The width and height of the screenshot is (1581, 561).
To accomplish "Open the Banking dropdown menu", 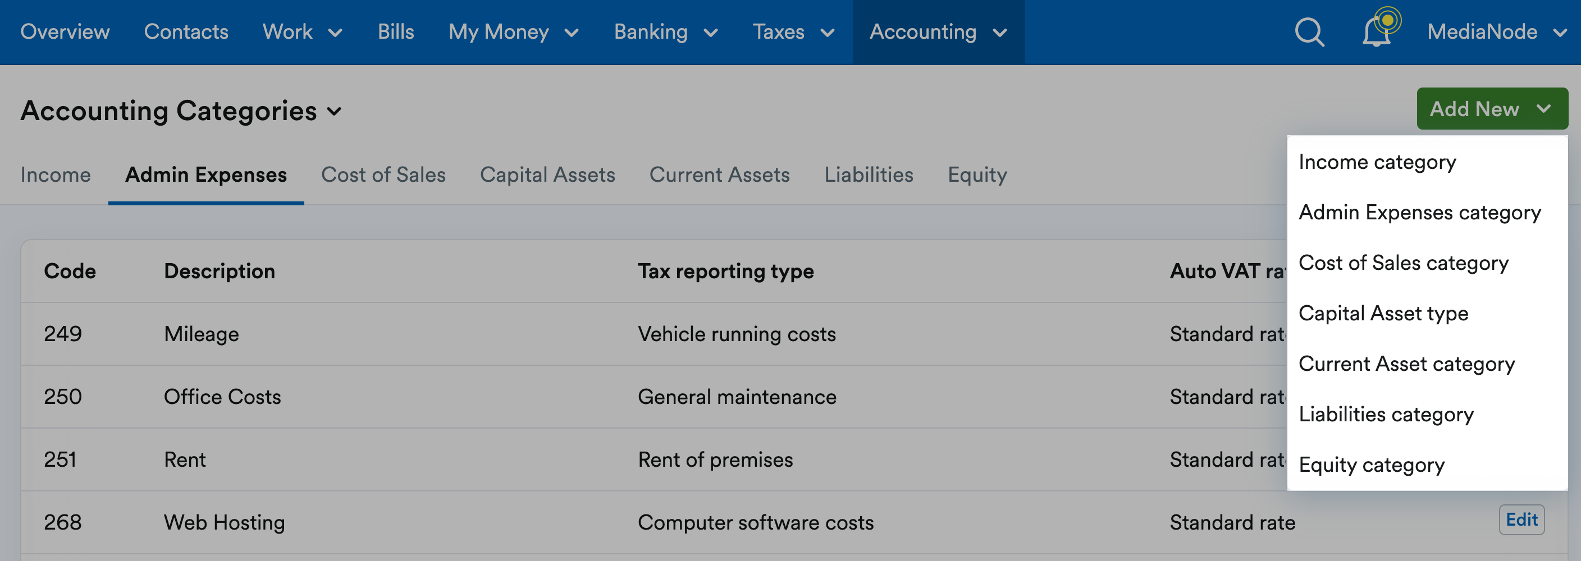I will click(x=665, y=32).
